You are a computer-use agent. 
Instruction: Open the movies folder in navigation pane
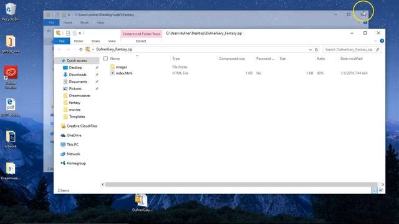[x=75, y=110]
